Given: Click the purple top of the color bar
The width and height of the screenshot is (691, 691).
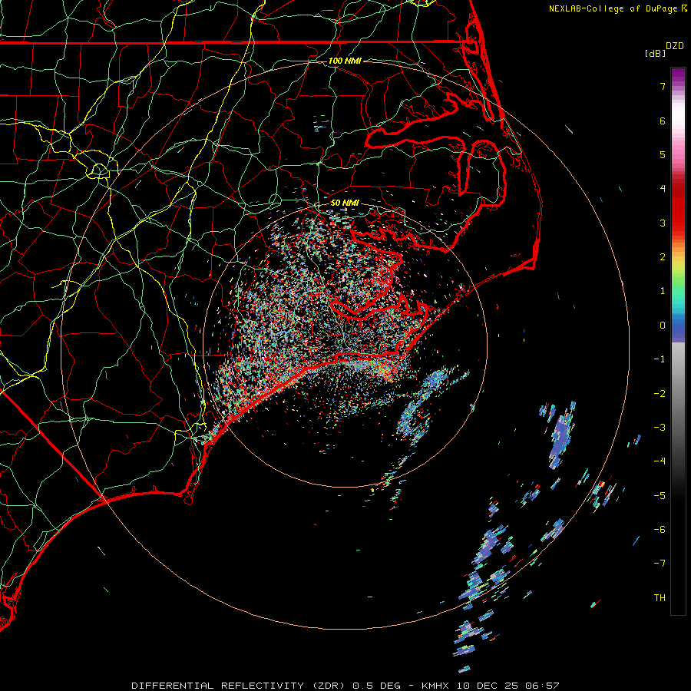Looking at the screenshot, I should (x=678, y=75).
